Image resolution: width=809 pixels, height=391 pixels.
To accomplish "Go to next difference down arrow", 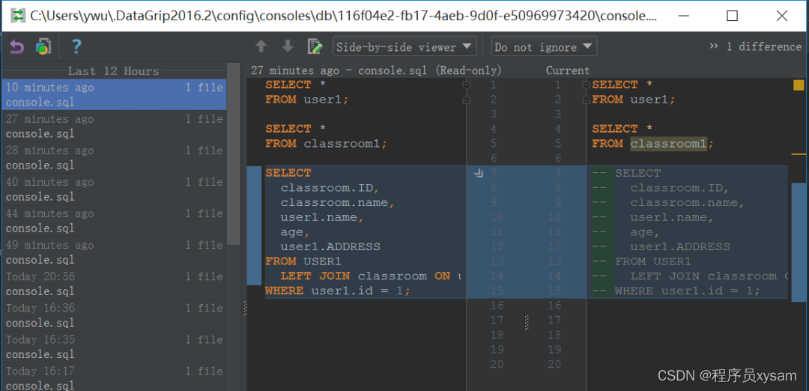I will 288,47.
